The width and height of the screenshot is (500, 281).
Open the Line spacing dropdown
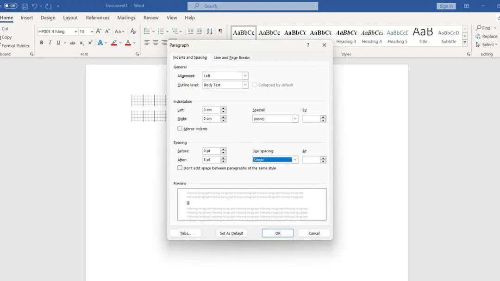(295, 160)
